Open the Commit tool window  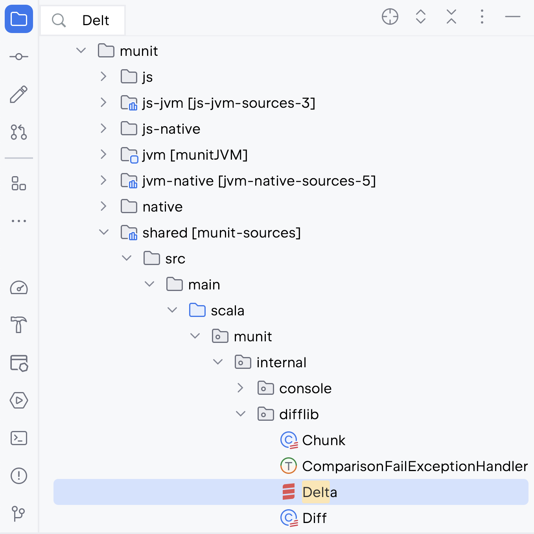click(19, 57)
